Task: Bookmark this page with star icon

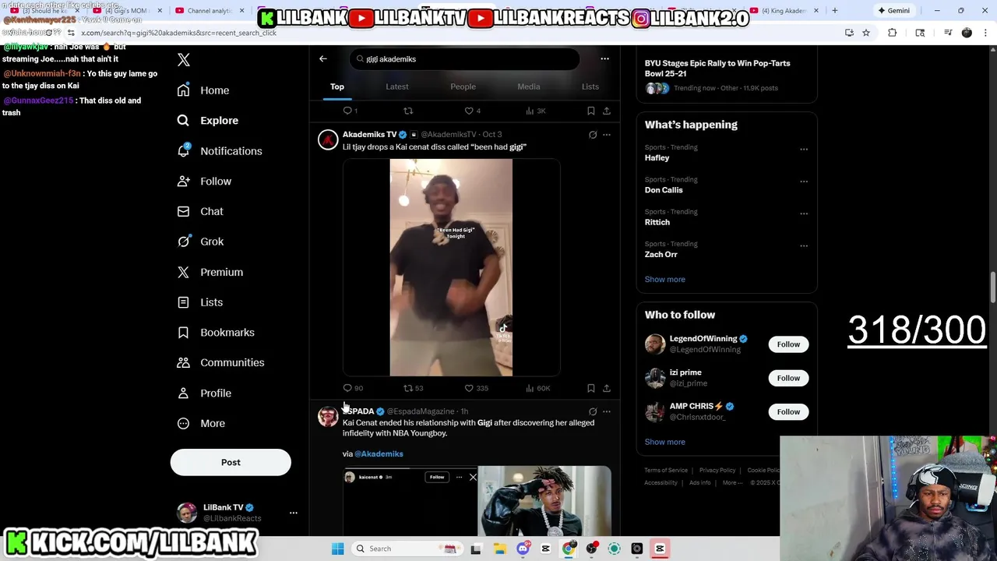Action: [865, 33]
